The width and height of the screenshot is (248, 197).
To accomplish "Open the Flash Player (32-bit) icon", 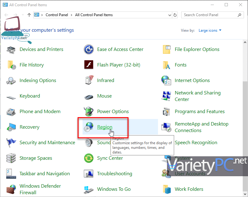I will pos(89,65).
